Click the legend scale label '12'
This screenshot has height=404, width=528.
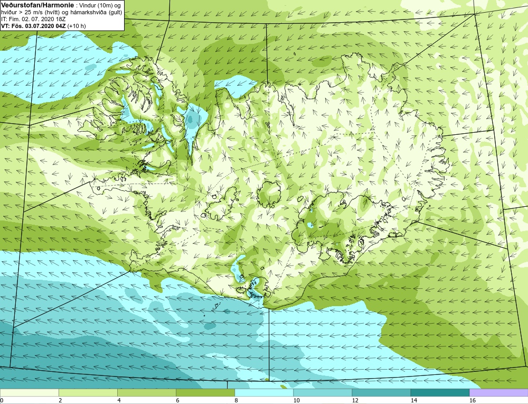point(355,400)
